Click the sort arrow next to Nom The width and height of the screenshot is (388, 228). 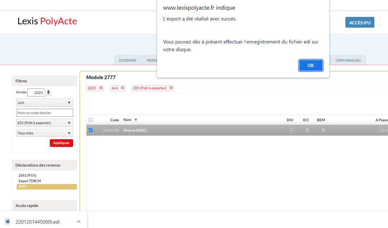136,120
